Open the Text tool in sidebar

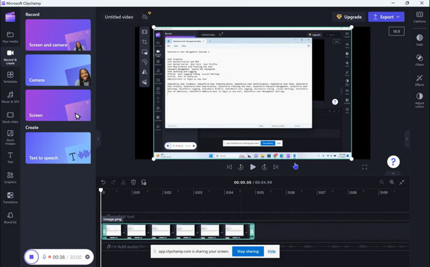click(10, 157)
